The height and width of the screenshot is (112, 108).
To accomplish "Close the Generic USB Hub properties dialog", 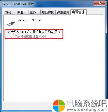I will tap(100, 3).
